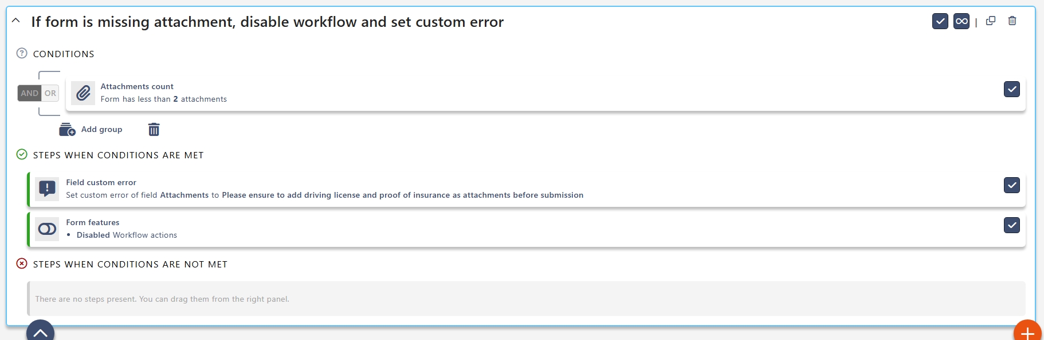
Task: Open the Conditions help question-mark icon
Action: coord(22,54)
